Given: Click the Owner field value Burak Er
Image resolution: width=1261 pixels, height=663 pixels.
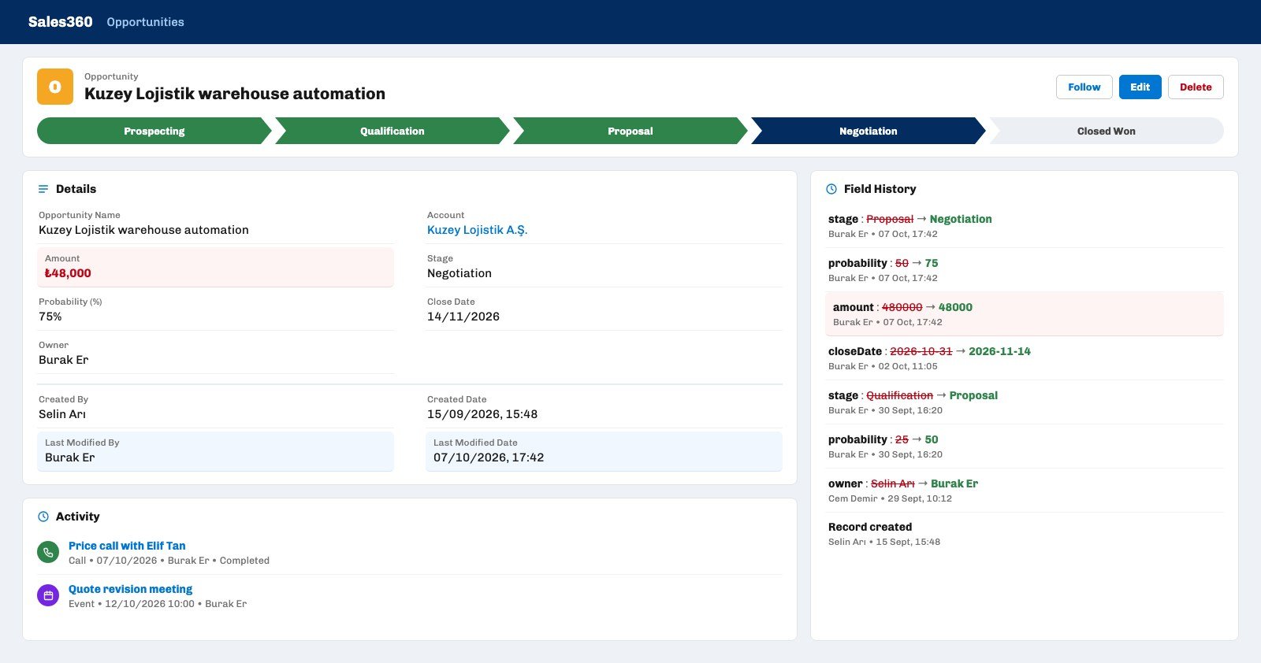Looking at the screenshot, I should (x=64, y=360).
